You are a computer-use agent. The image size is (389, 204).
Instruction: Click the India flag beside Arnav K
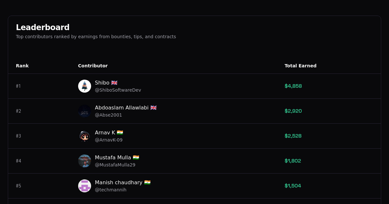[120, 132]
